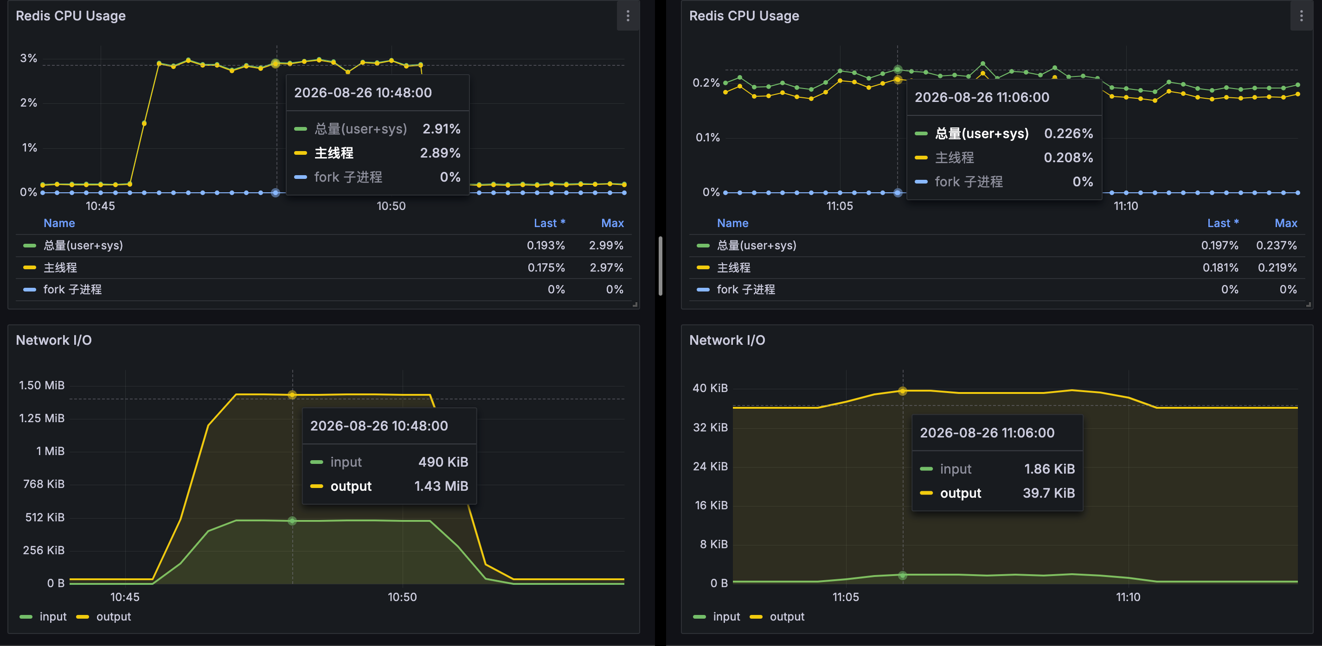The width and height of the screenshot is (1322, 646).
Task: Click the right Network I/O panel title
Action: 727,341
